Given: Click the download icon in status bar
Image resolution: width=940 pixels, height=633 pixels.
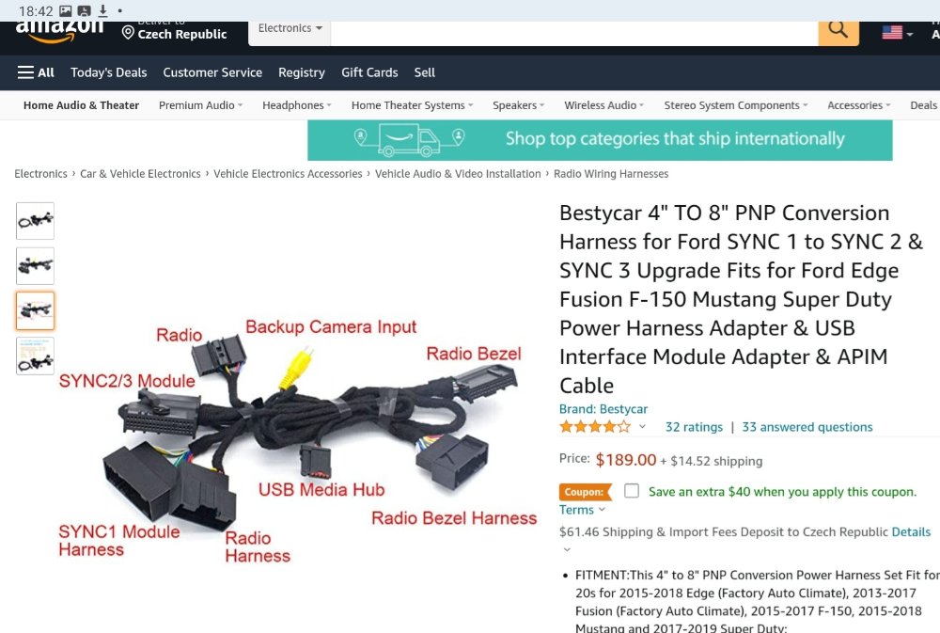Looking at the screenshot, I should click(102, 10).
